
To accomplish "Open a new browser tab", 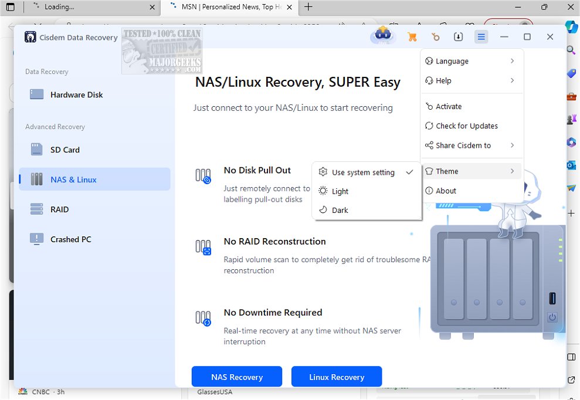I will [x=308, y=6].
